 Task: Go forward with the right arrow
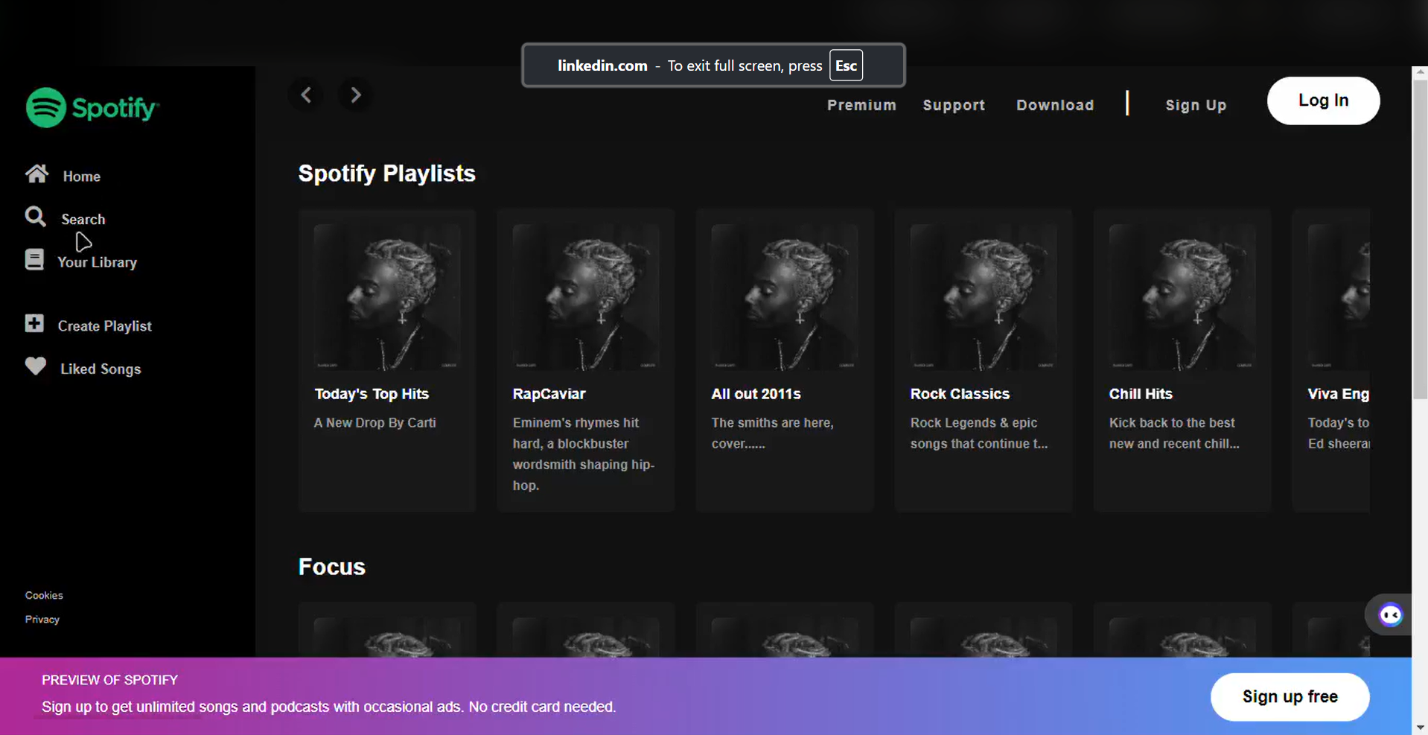click(x=356, y=95)
